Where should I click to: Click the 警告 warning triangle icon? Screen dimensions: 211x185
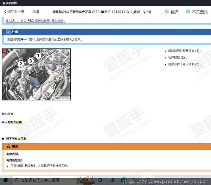[x=8, y=146]
